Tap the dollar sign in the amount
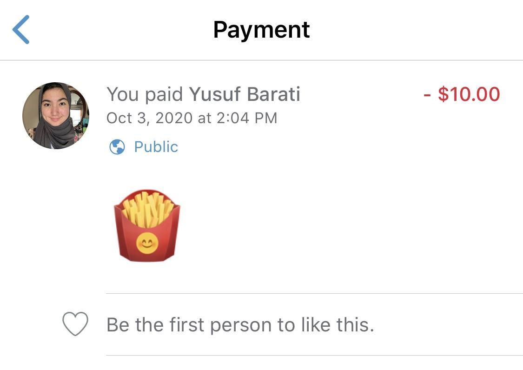Viewport: 523px width, 370px height. click(444, 94)
